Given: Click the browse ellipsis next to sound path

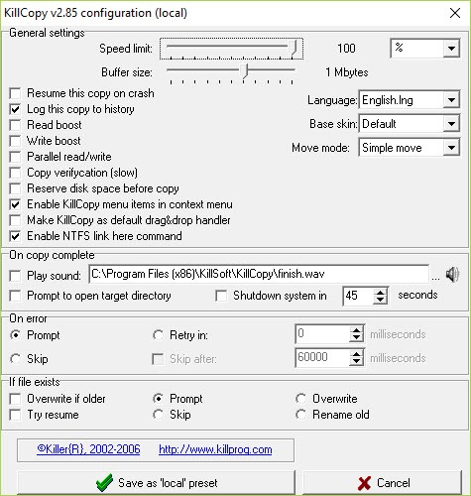Looking at the screenshot, I should [435, 278].
